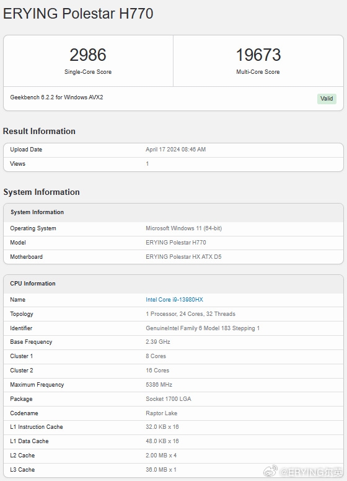Select the 5386 MHz maximum frequency value
347x481 pixels.
(x=159, y=385)
